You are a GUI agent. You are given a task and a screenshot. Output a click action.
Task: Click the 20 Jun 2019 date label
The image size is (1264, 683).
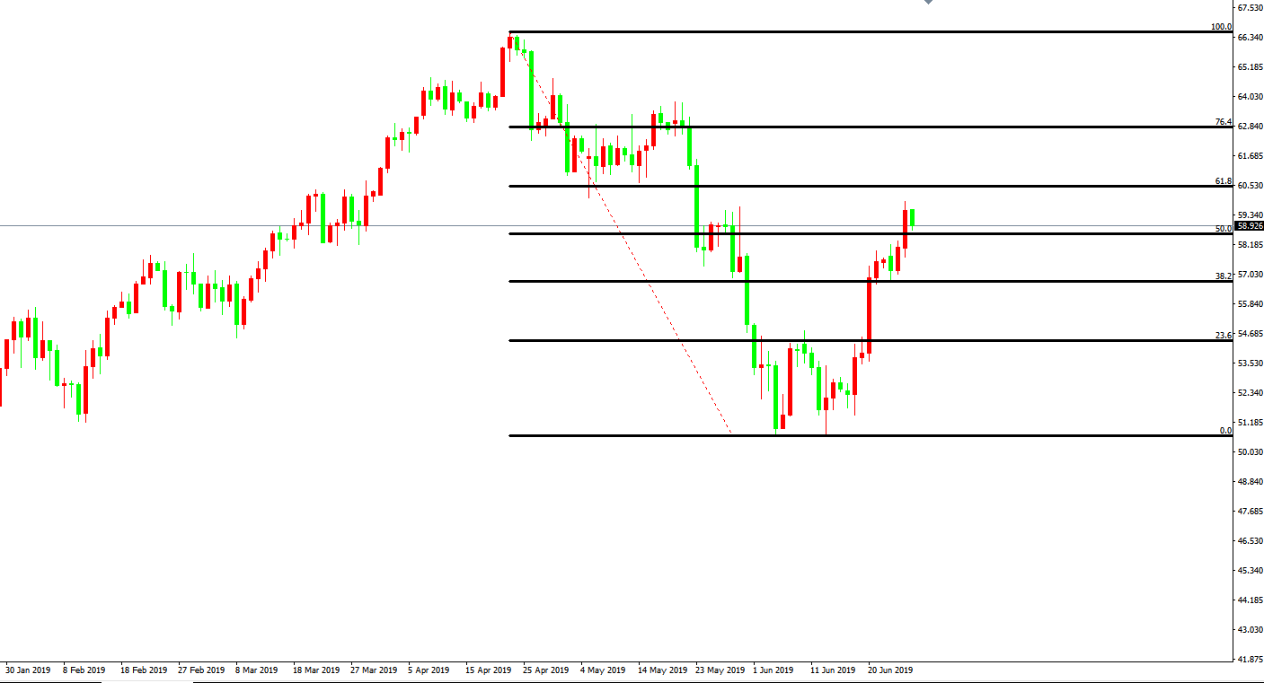click(x=890, y=670)
